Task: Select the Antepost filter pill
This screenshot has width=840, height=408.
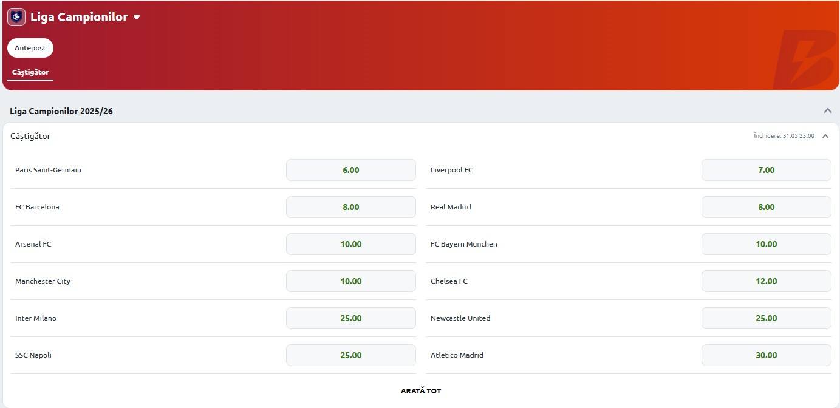Action: point(30,48)
